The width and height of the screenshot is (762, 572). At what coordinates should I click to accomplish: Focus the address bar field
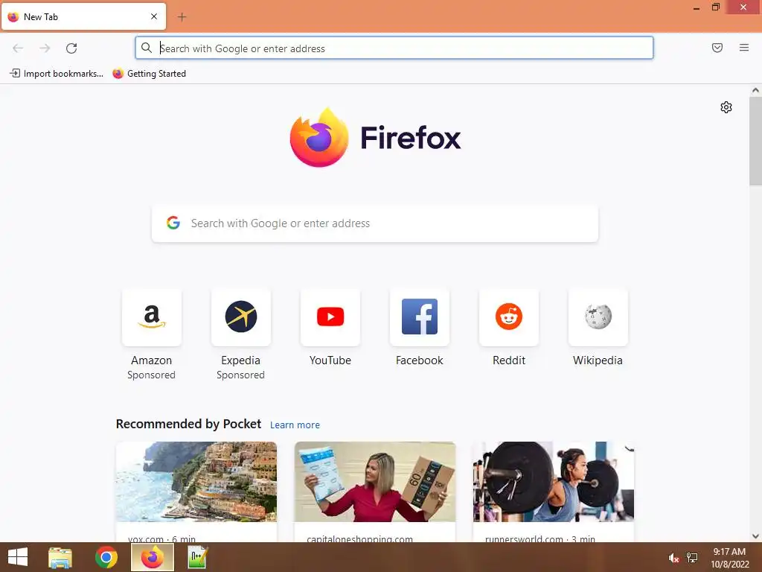394,48
